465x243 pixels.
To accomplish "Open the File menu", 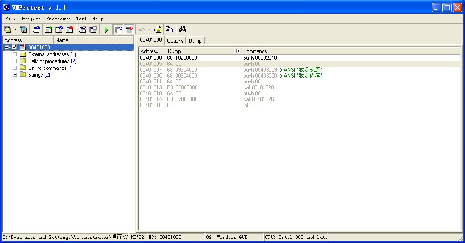I will [x=11, y=19].
